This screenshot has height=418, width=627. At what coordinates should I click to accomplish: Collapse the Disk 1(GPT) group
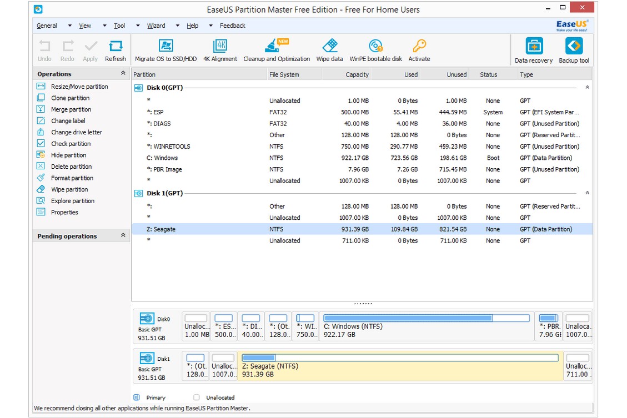(x=587, y=193)
